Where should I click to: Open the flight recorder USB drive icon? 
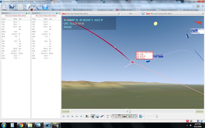pos(4,7)
